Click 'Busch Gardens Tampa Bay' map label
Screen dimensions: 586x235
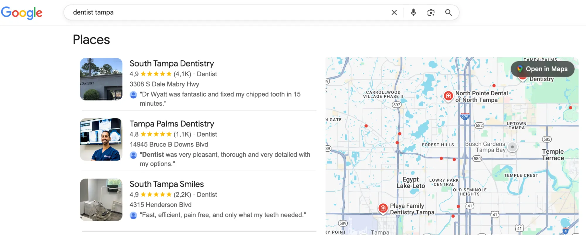pyautogui.click(x=485, y=147)
